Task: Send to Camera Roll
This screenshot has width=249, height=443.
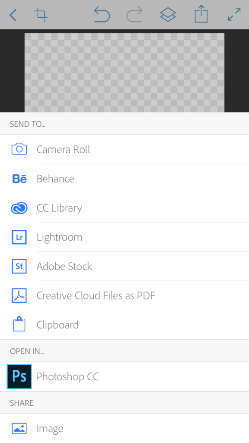Action: 124,149
